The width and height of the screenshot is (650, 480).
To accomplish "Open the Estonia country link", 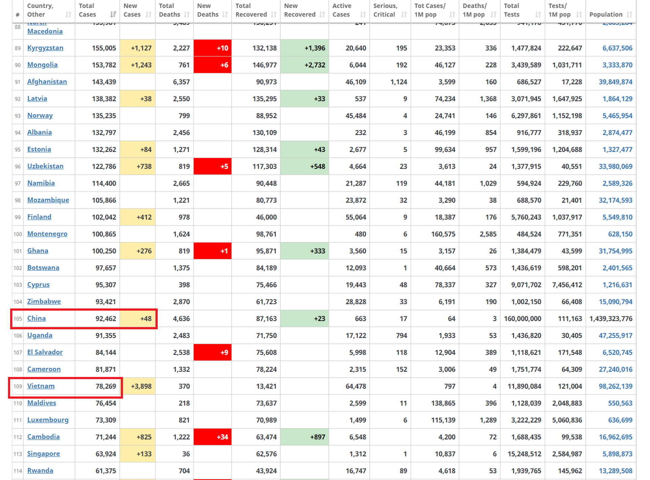I will (39, 149).
